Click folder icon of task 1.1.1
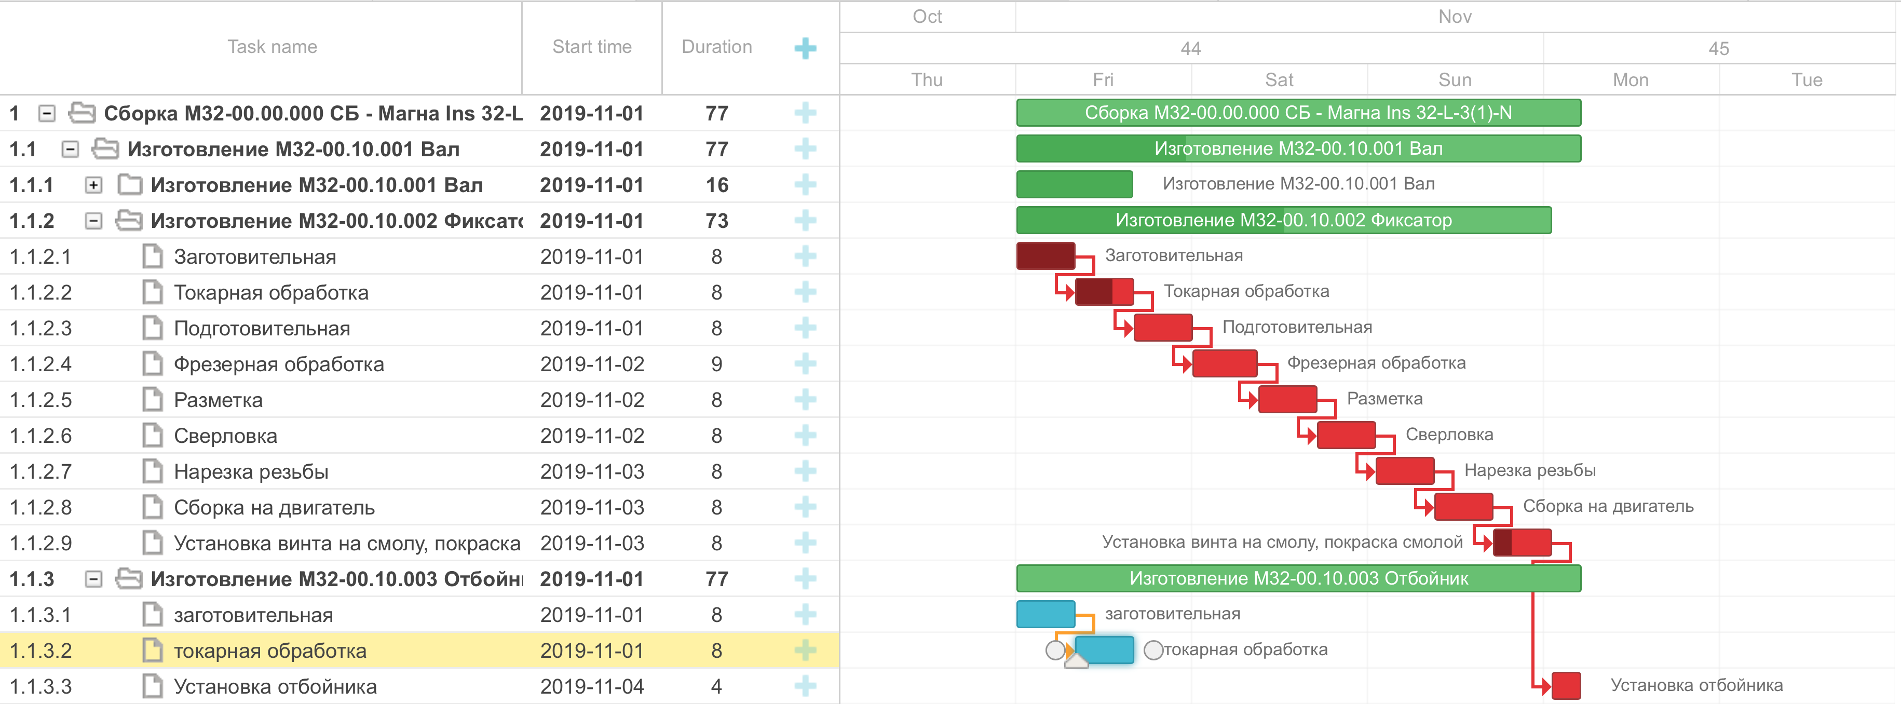Viewport: 1901px width, 704px height. pyautogui.click(x=130, y=184)
